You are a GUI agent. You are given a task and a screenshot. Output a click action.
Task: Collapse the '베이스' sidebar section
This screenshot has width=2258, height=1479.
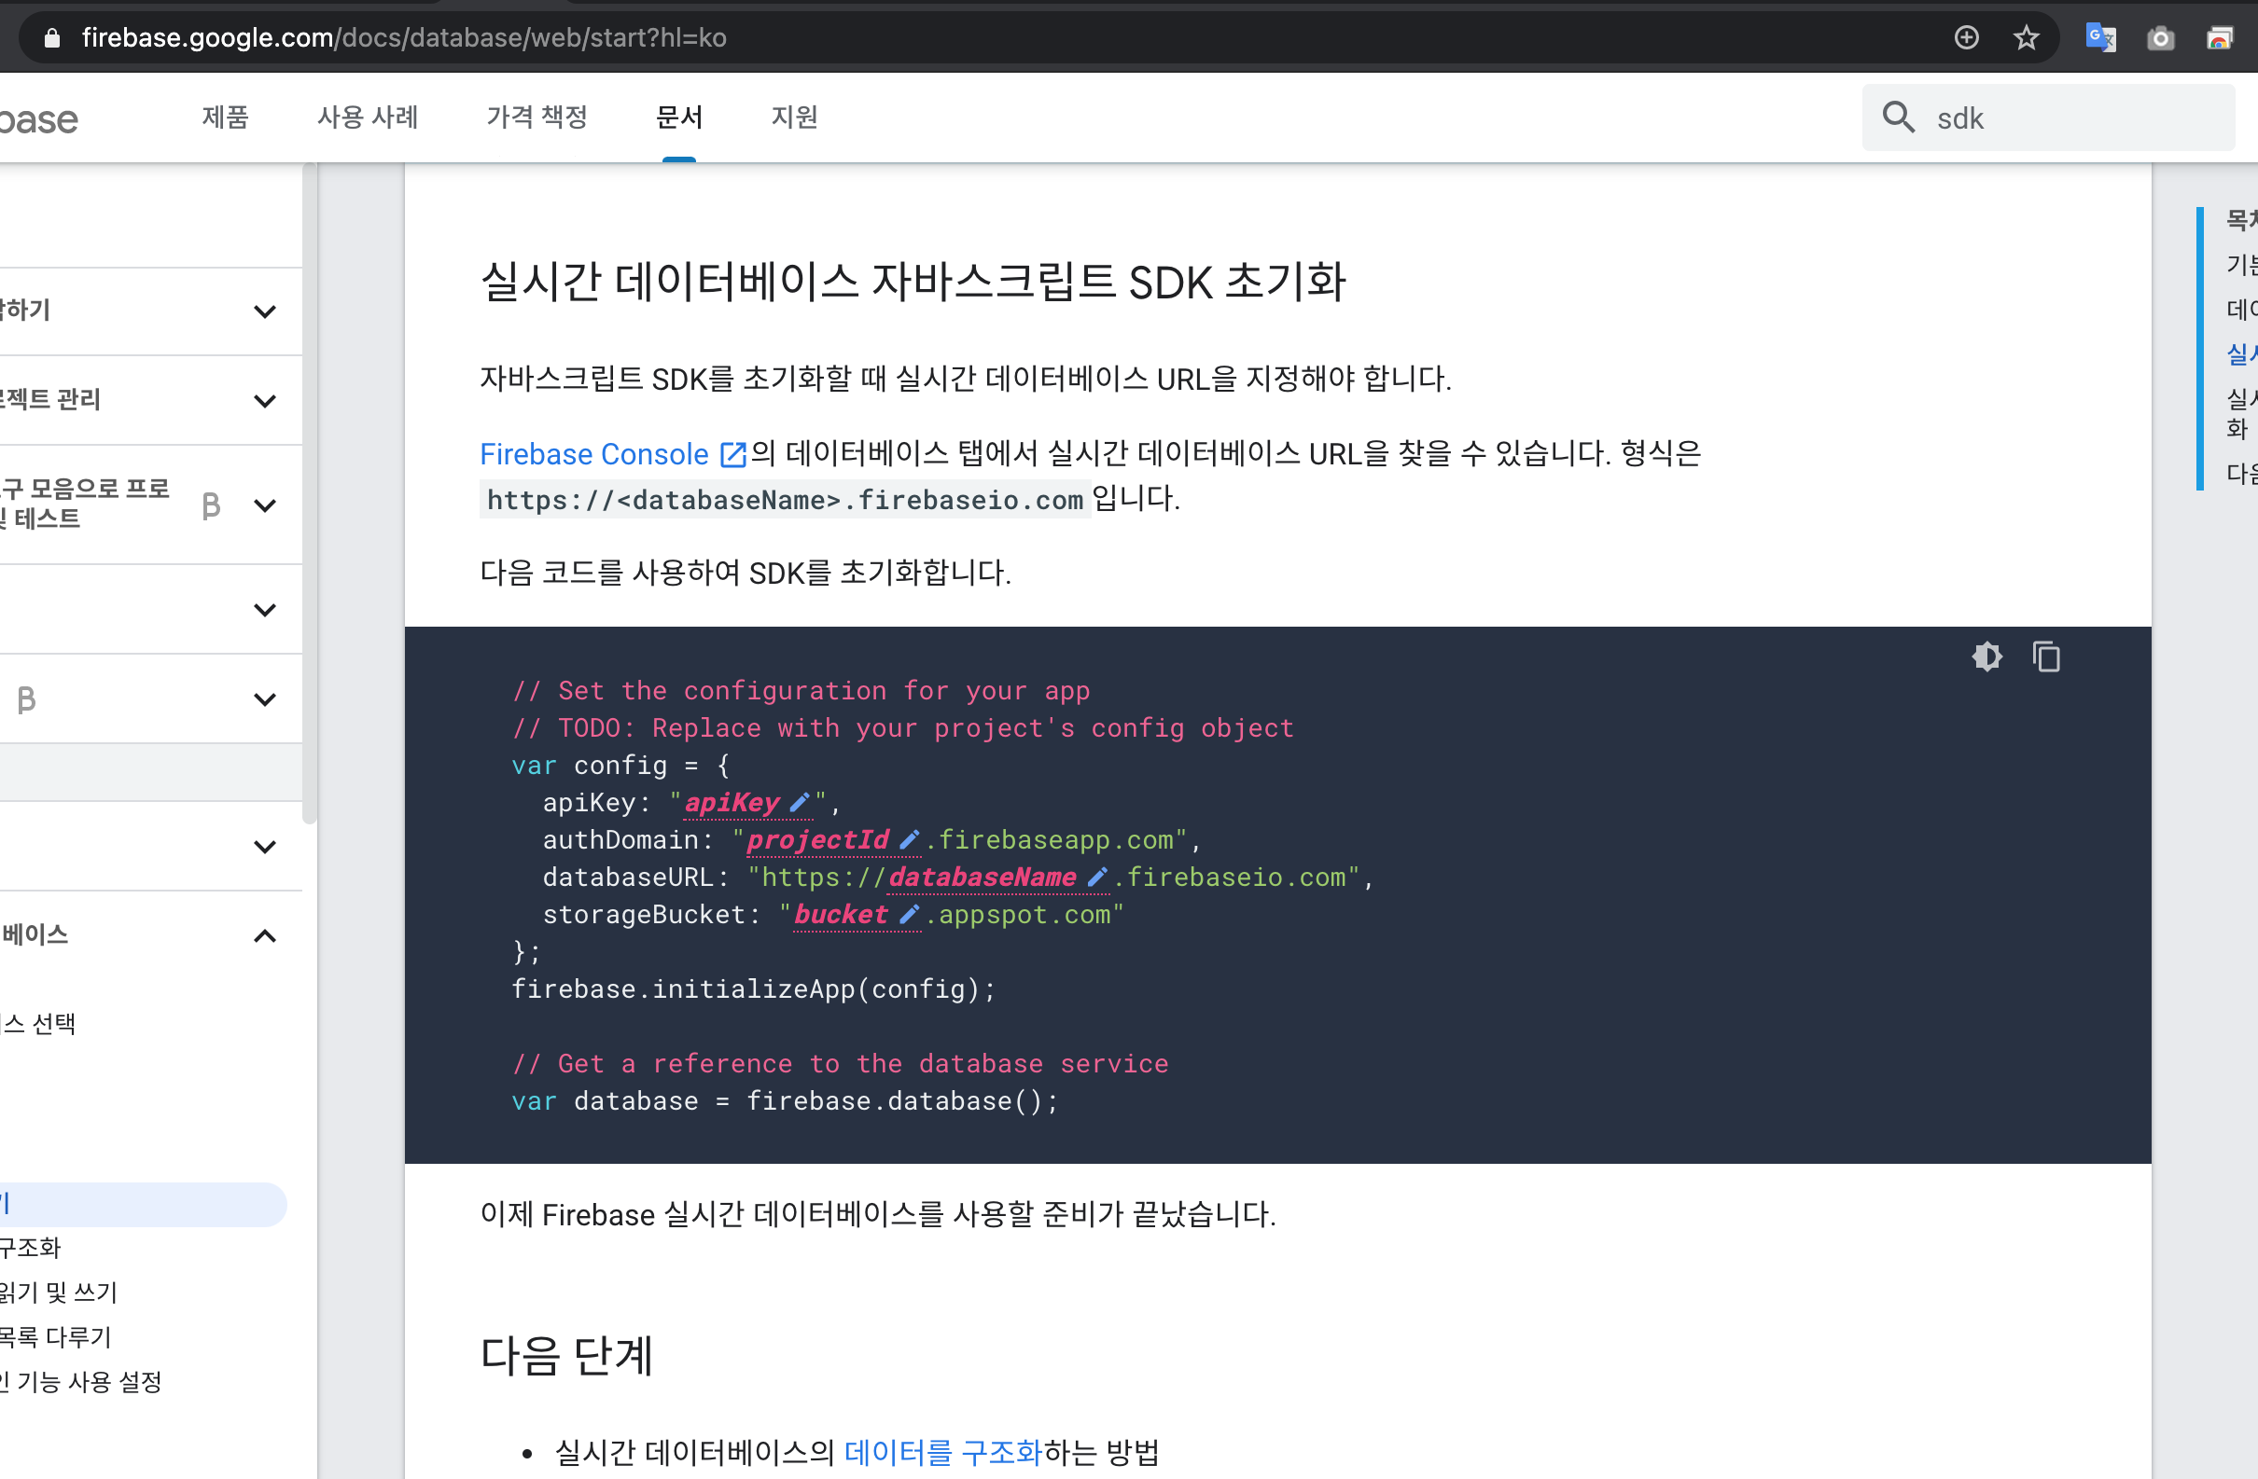[x=266, y=936]
